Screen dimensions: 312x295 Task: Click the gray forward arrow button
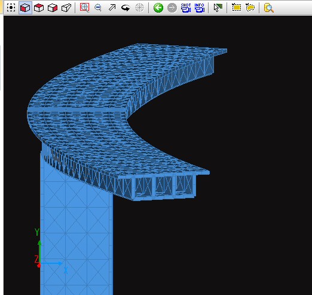(x=172, y=8)
